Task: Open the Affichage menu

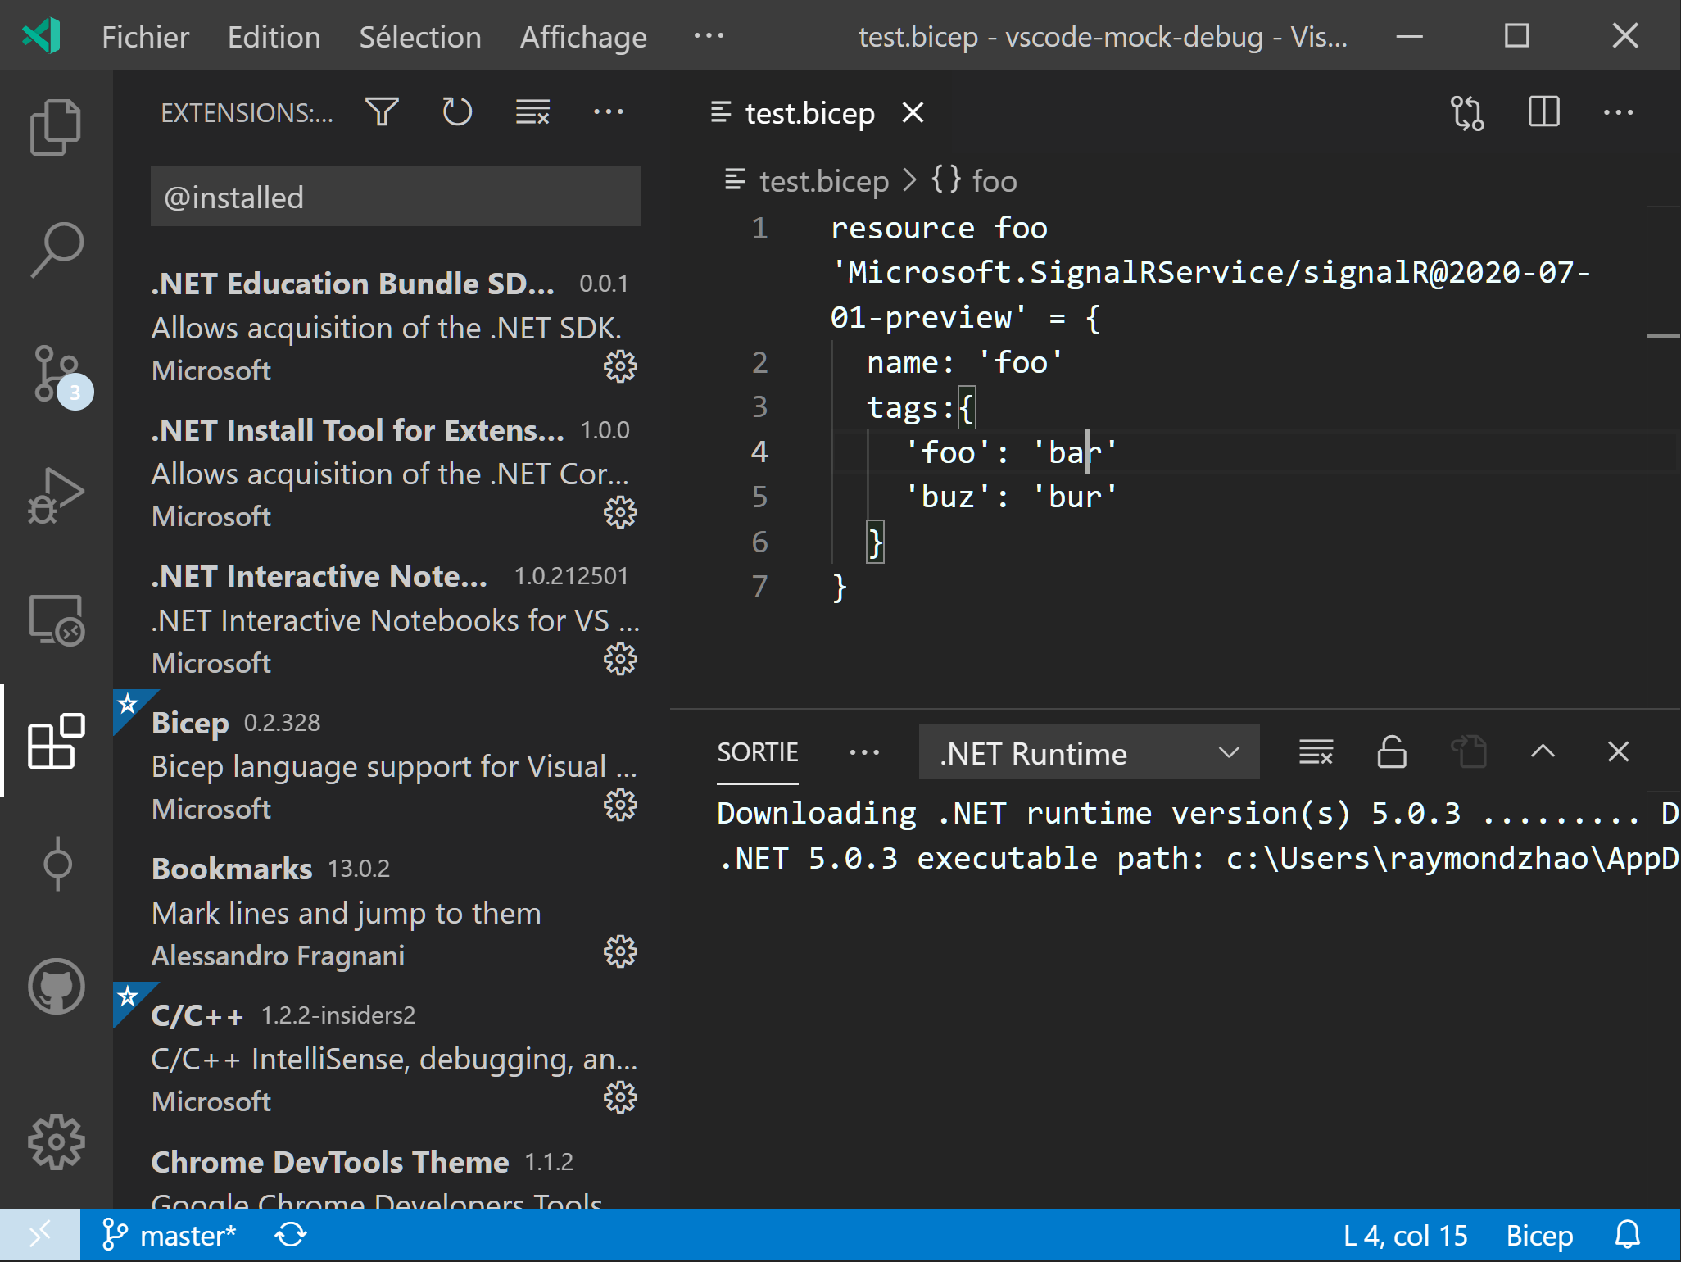Action: coord(583,37)
